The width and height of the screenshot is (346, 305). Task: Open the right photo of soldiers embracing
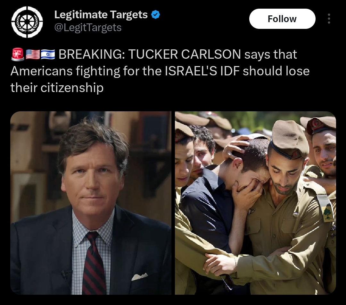click(256, 203)
